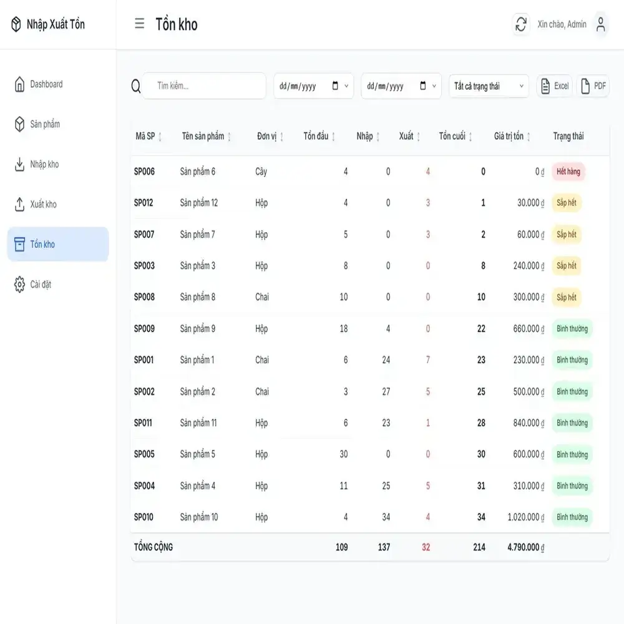
Task: Select the SP006 Hết hàng status badge
Action: (x=568, y=172)
